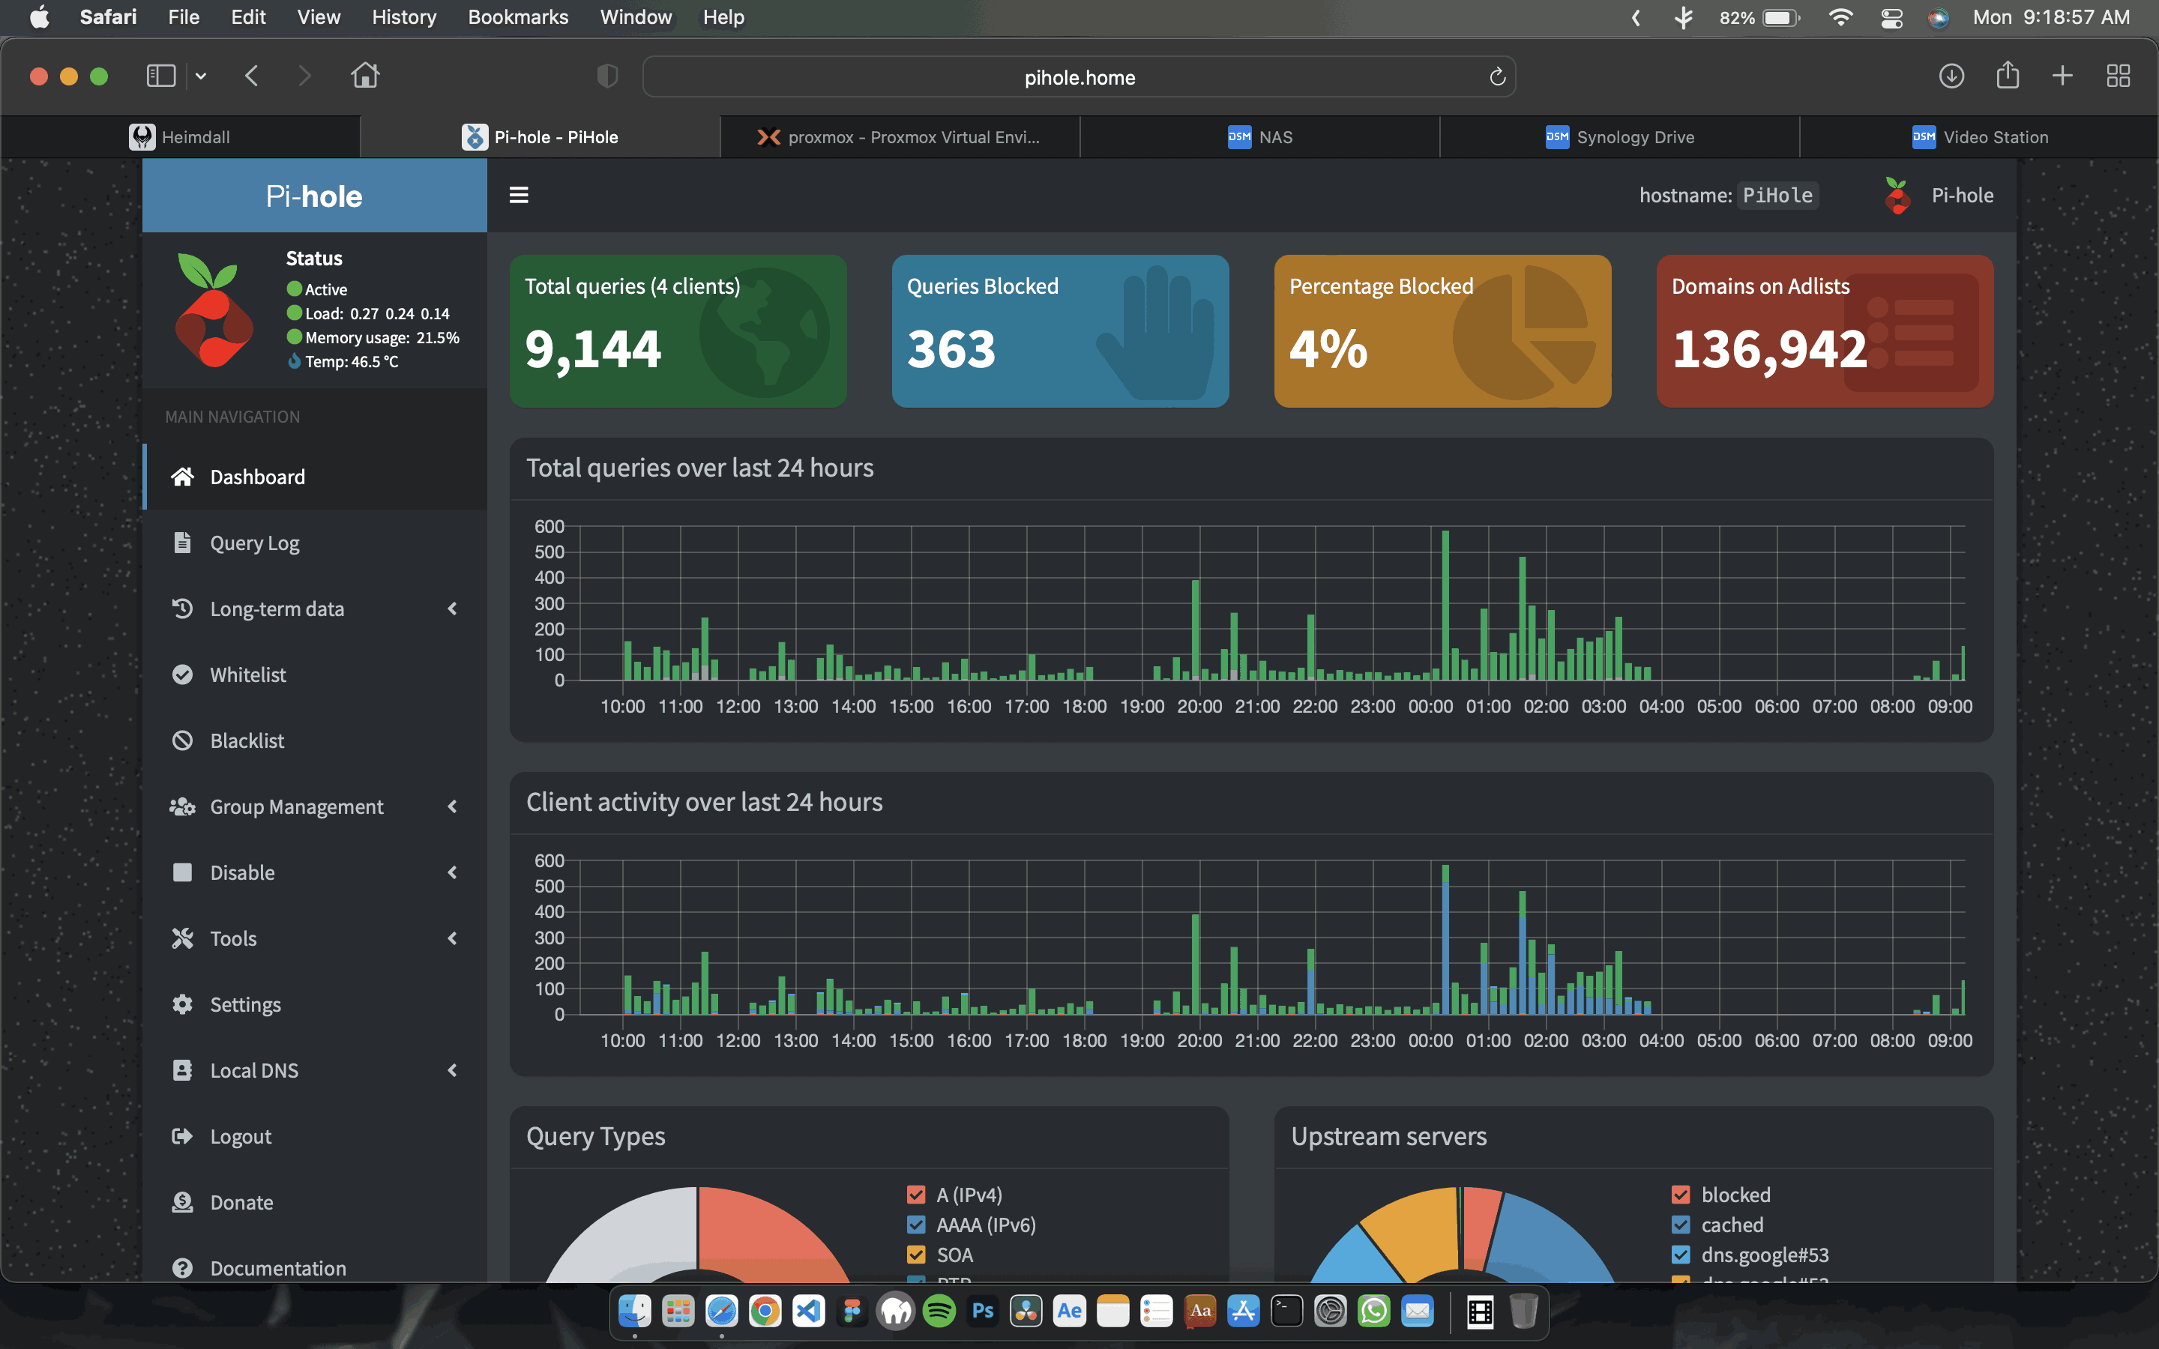Open Control Center in the menu bar
The height and width of the screenshot is (1349, 2159).
tap(1891, 17)
